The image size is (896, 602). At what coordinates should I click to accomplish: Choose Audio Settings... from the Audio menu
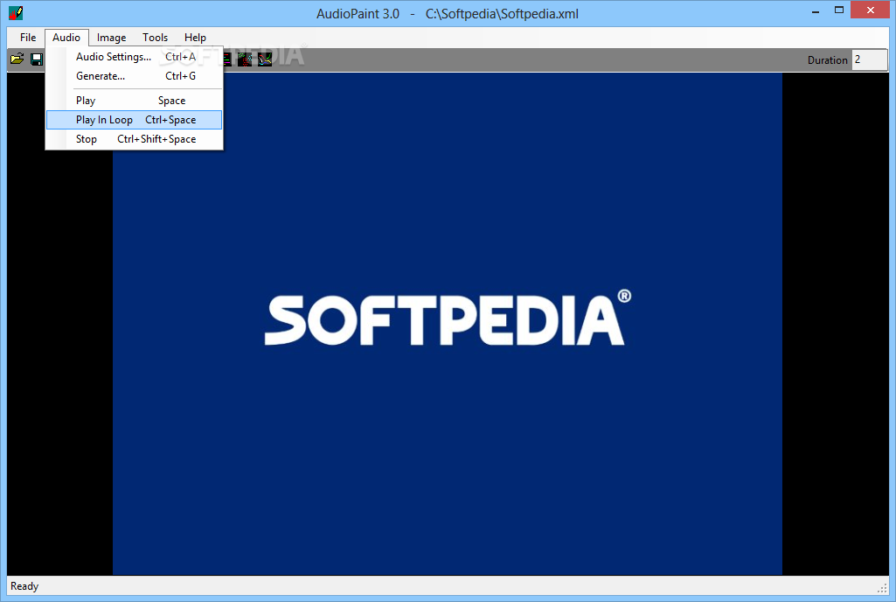135,57
